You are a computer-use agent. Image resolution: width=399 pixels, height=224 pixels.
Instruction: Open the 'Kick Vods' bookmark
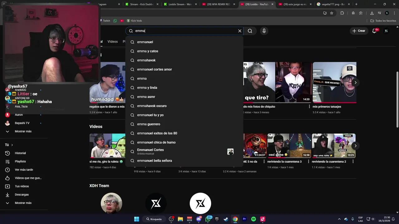134,21
